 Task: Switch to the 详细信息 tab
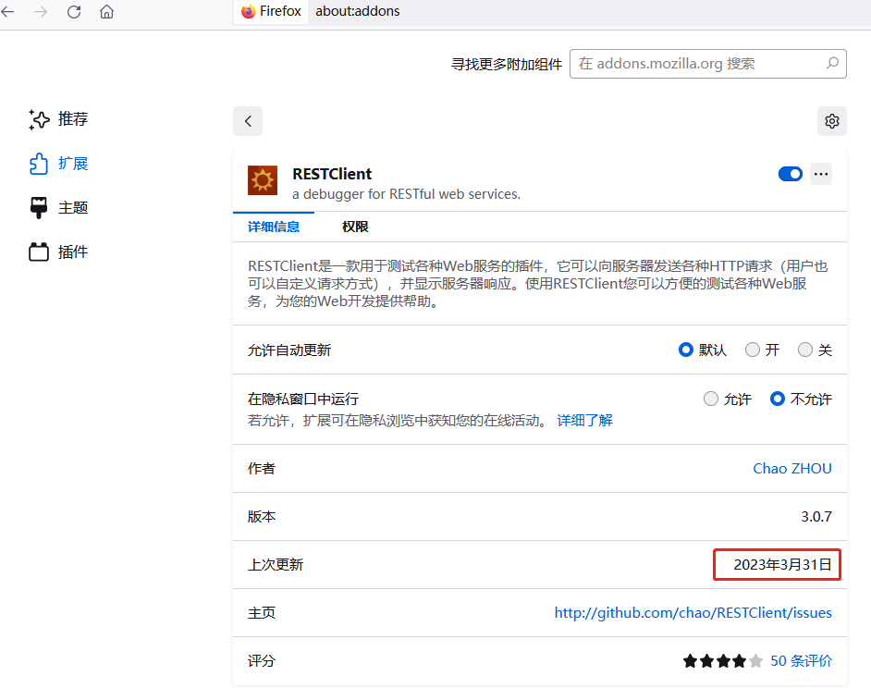tap(274, 227)
